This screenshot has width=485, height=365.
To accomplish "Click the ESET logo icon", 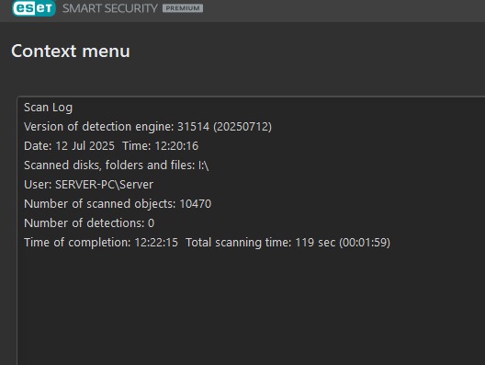I will tap(34, 8).
